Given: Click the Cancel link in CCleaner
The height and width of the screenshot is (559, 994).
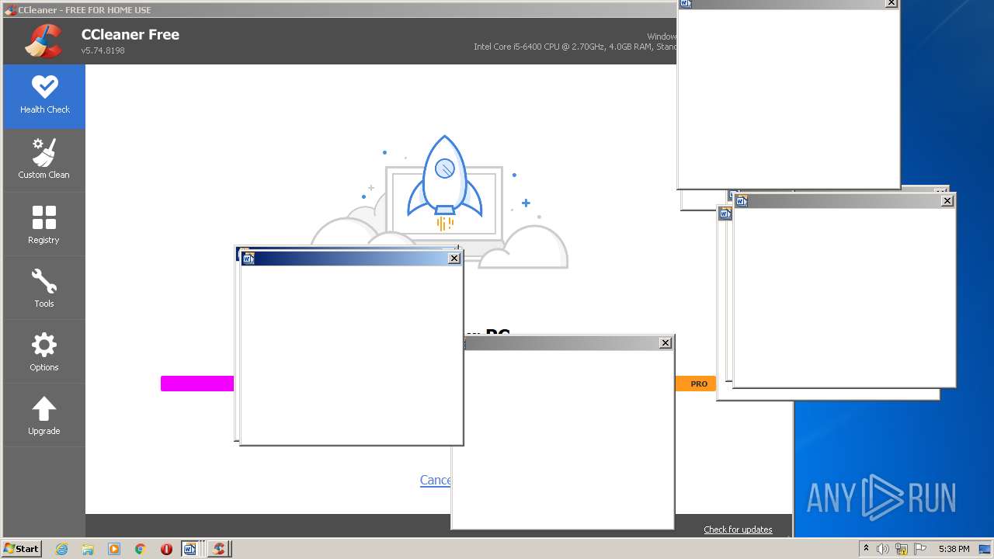Looking at the screenshot, I should [x=435, y=480].
